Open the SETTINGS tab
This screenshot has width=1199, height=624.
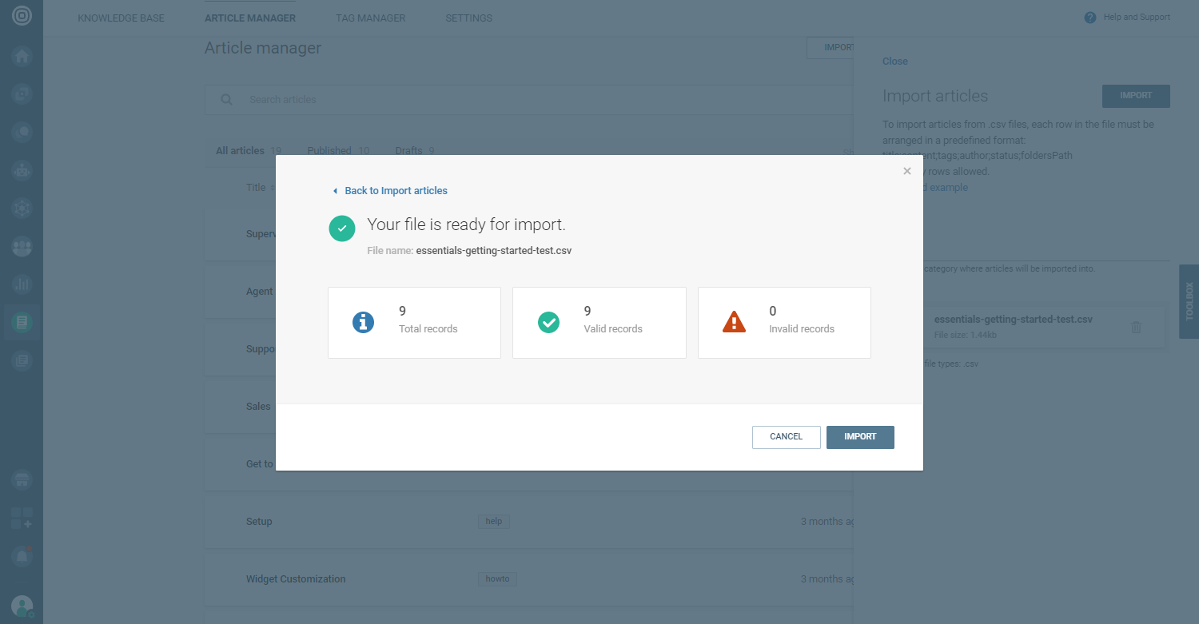pos(469,18)
